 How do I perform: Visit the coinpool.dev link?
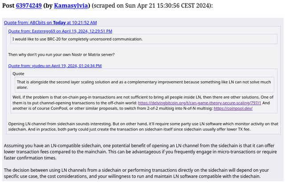point(233,108)
